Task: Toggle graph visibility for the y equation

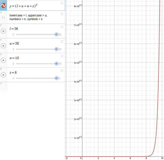Action: tap(3, 5)
